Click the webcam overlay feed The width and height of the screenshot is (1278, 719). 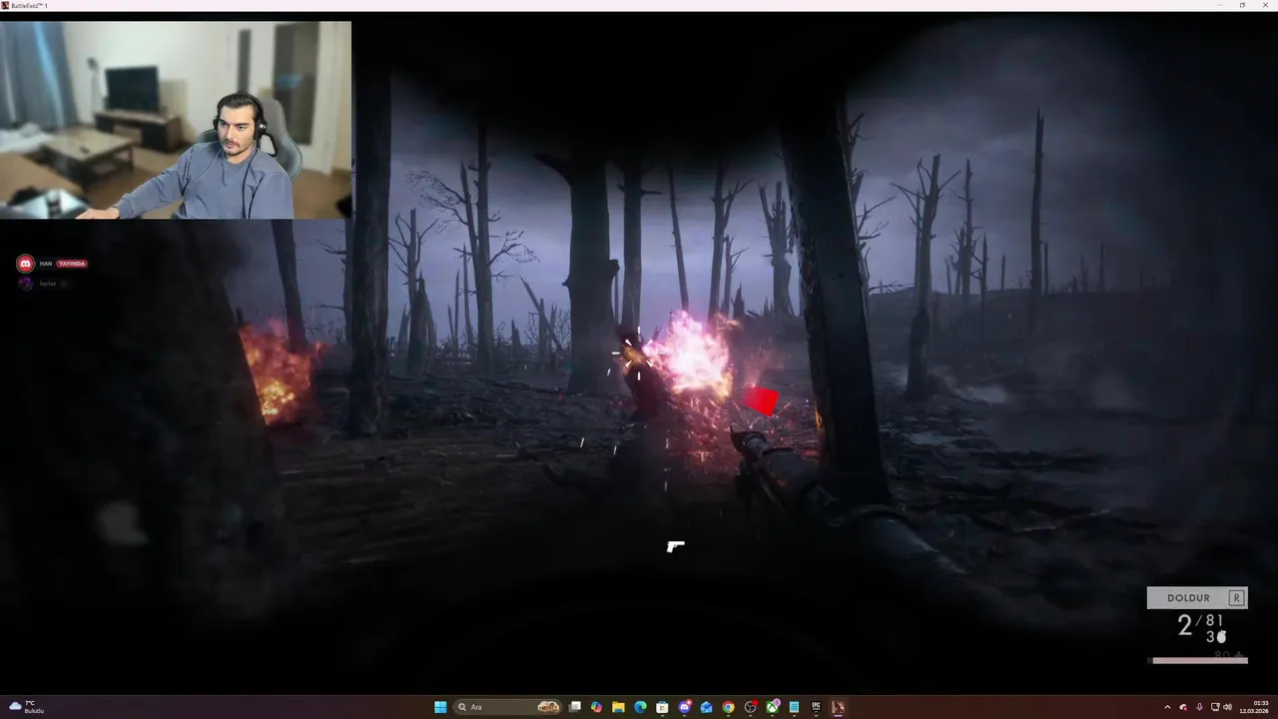coord(176,120)
